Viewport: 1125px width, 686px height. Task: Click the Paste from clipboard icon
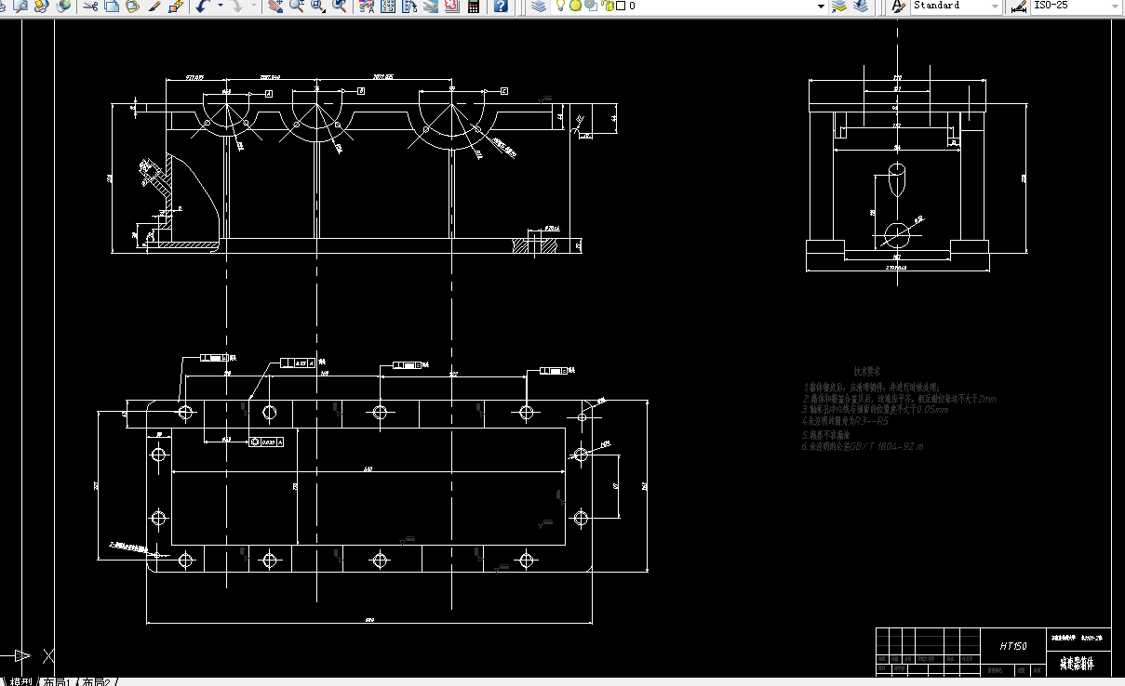132,6
